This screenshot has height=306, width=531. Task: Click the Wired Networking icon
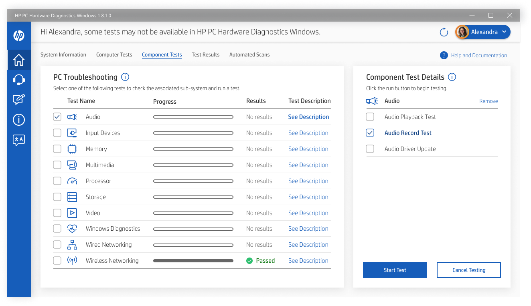click(72, 245)
